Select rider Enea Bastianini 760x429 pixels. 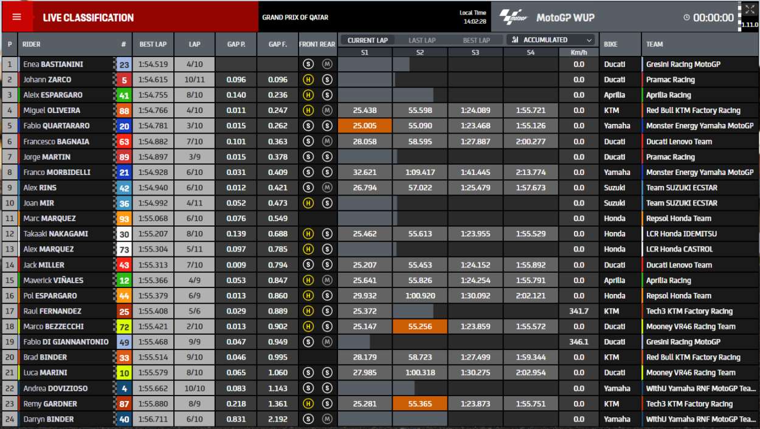coord(53,64)
